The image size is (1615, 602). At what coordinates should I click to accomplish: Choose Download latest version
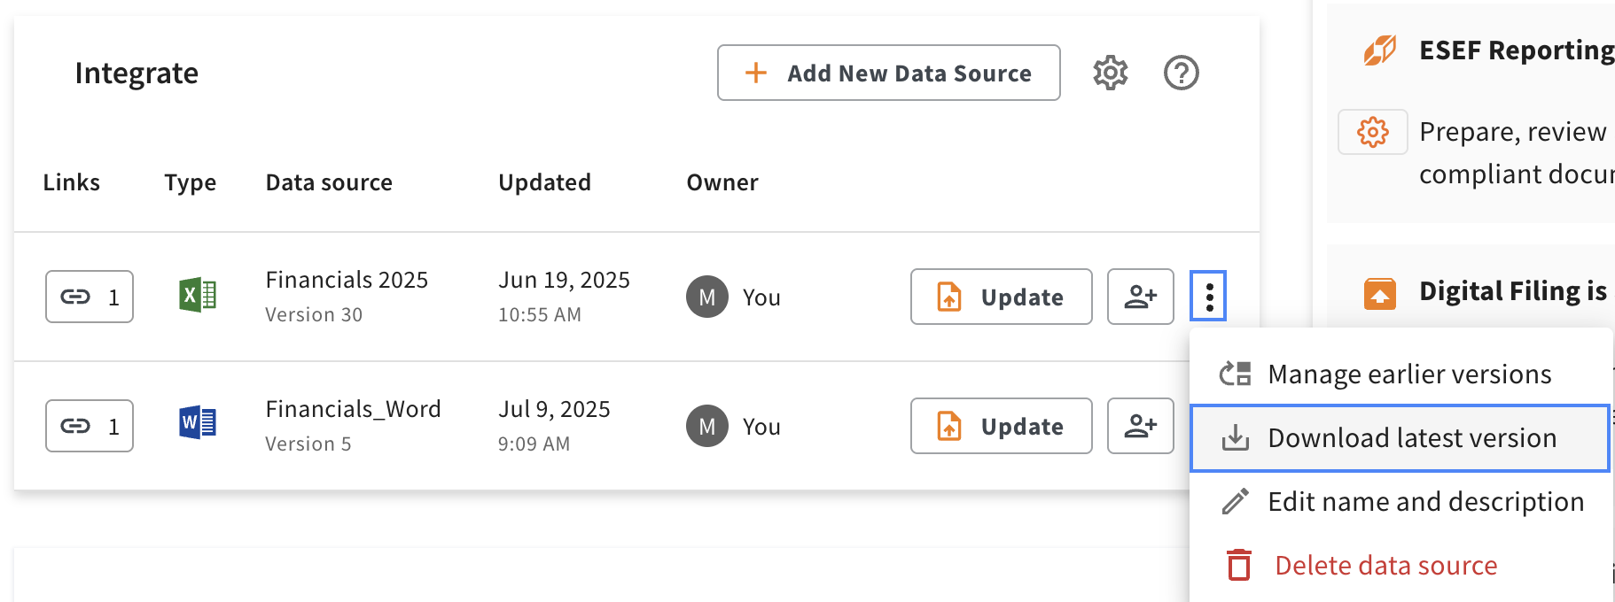pos(1400,438)
